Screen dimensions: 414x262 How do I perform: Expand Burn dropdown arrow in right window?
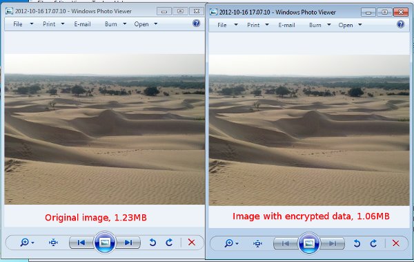329,25
